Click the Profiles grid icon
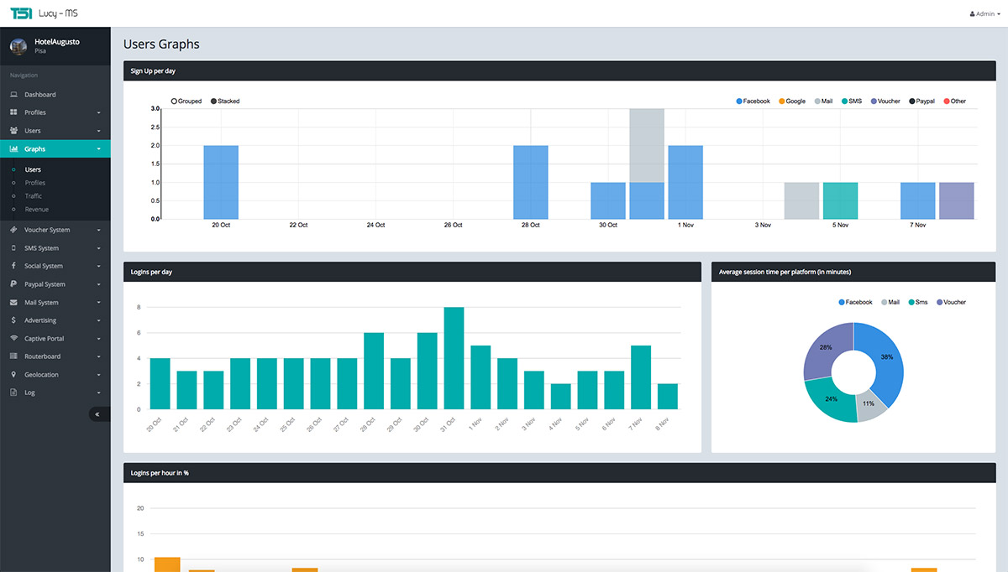 pyautogui.click(x=14, y=112)
